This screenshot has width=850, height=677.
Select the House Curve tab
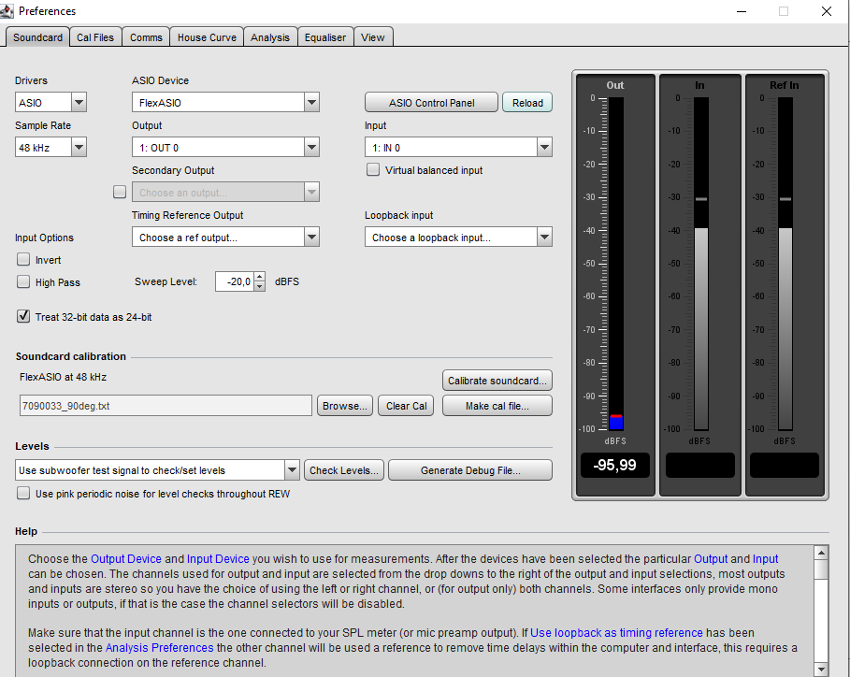[206, 37]
